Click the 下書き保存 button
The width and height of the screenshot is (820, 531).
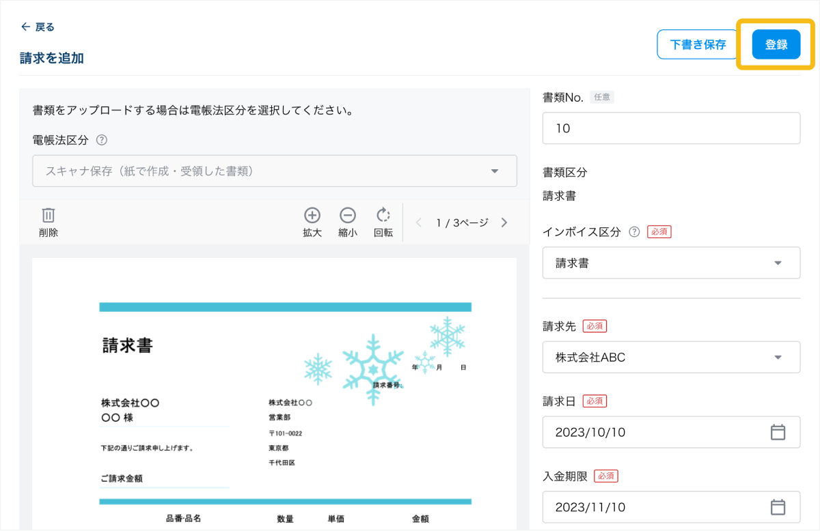698,45
